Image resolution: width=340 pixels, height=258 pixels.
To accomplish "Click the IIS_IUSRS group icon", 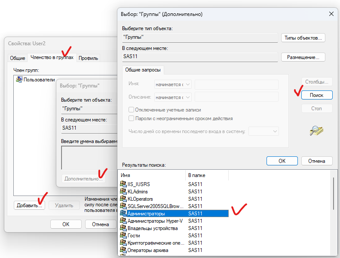I will [x=123, y=184].
